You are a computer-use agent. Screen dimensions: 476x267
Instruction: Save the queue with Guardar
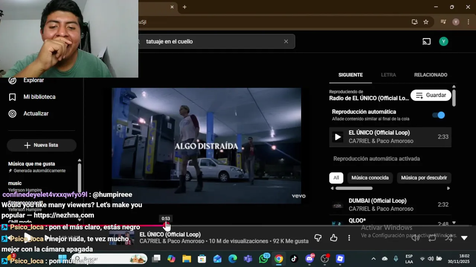(x=431, y=95)
